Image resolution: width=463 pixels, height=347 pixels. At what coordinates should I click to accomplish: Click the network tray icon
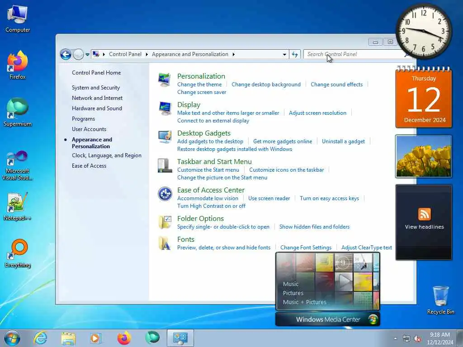tap(406, 339)
